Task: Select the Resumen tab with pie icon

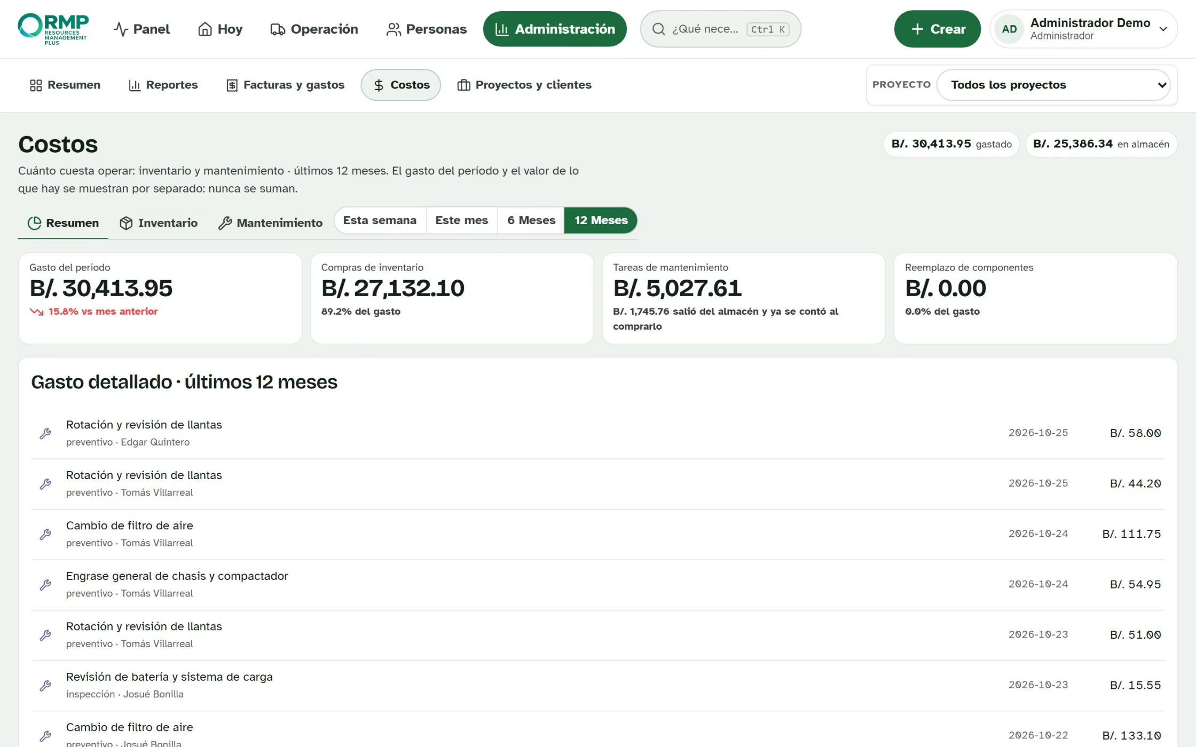Action: tap(63, 223)
